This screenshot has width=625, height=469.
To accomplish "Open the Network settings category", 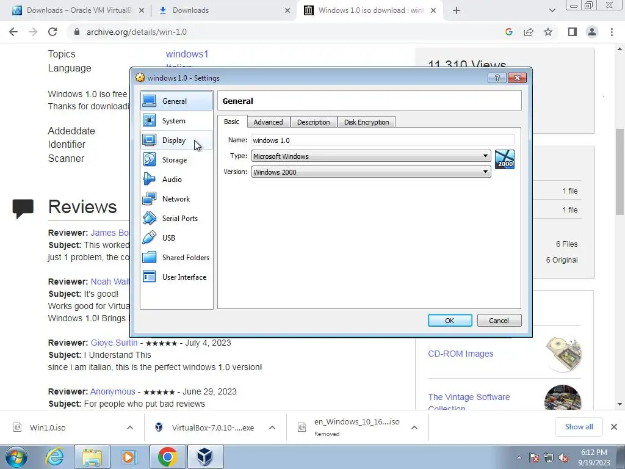I will (x=176, y=198).
